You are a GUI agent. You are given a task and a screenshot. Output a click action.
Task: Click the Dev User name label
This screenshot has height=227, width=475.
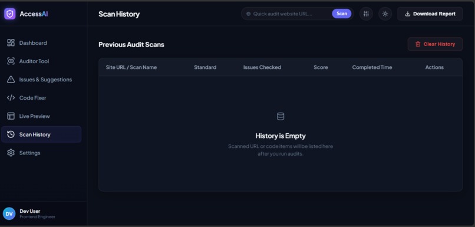tap(30, 211)
